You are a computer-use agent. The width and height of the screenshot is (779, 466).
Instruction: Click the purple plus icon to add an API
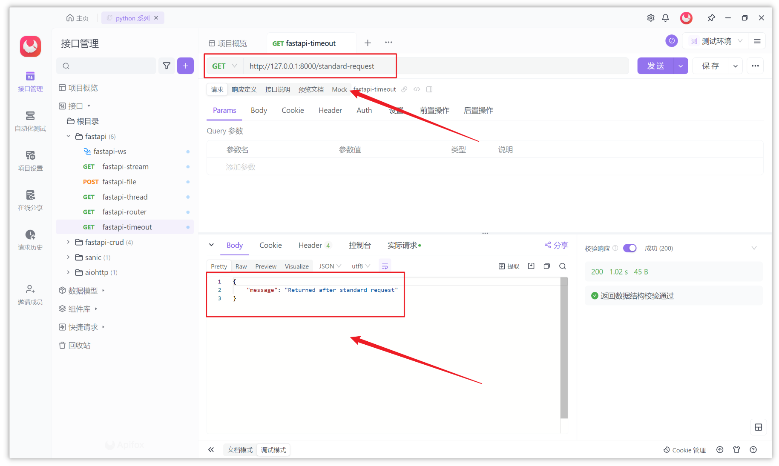click(x=185, y=66)
